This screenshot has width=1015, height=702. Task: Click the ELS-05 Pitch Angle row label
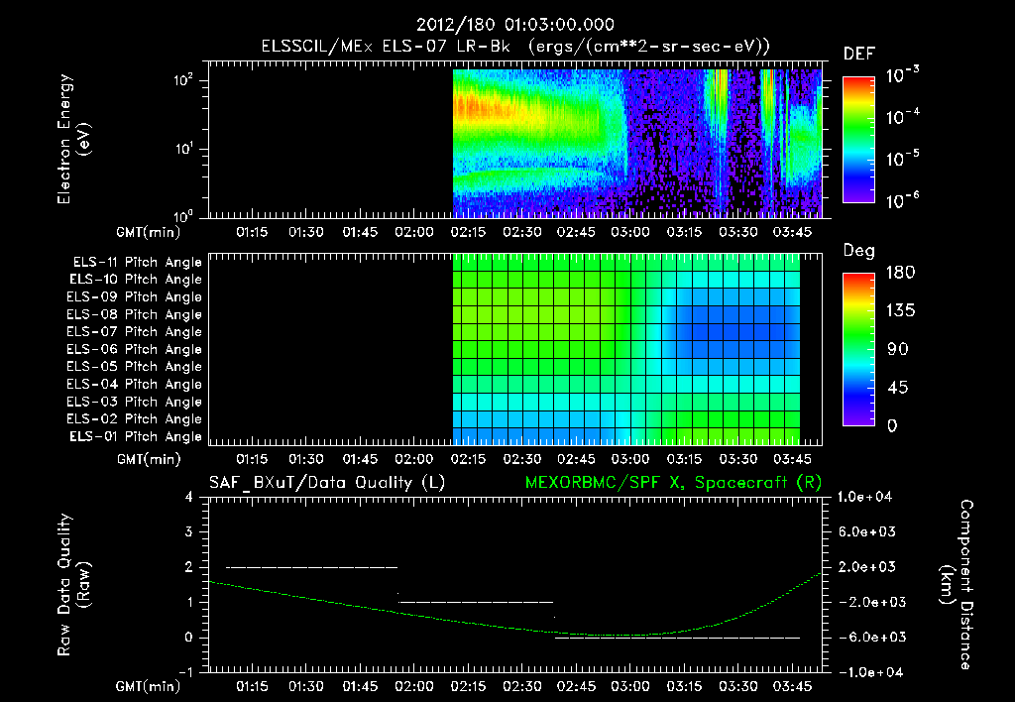point(135,367)
